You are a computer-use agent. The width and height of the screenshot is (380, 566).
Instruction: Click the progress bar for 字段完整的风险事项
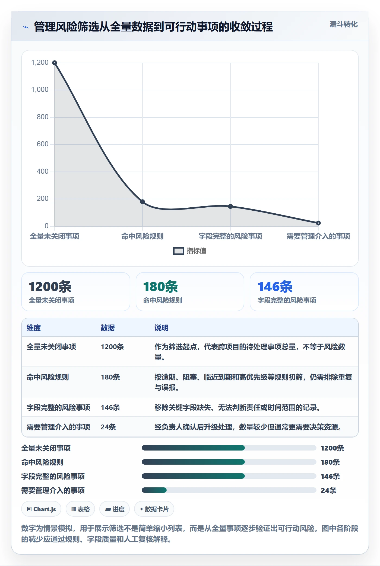tap(229, 476)
